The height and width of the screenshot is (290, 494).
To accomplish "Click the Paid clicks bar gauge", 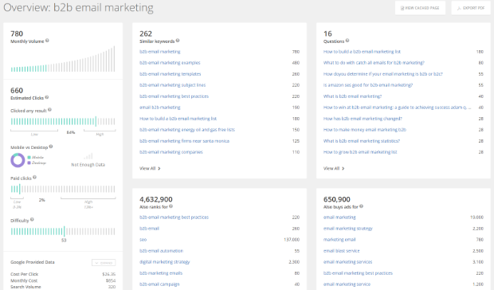I will point(63,189).
